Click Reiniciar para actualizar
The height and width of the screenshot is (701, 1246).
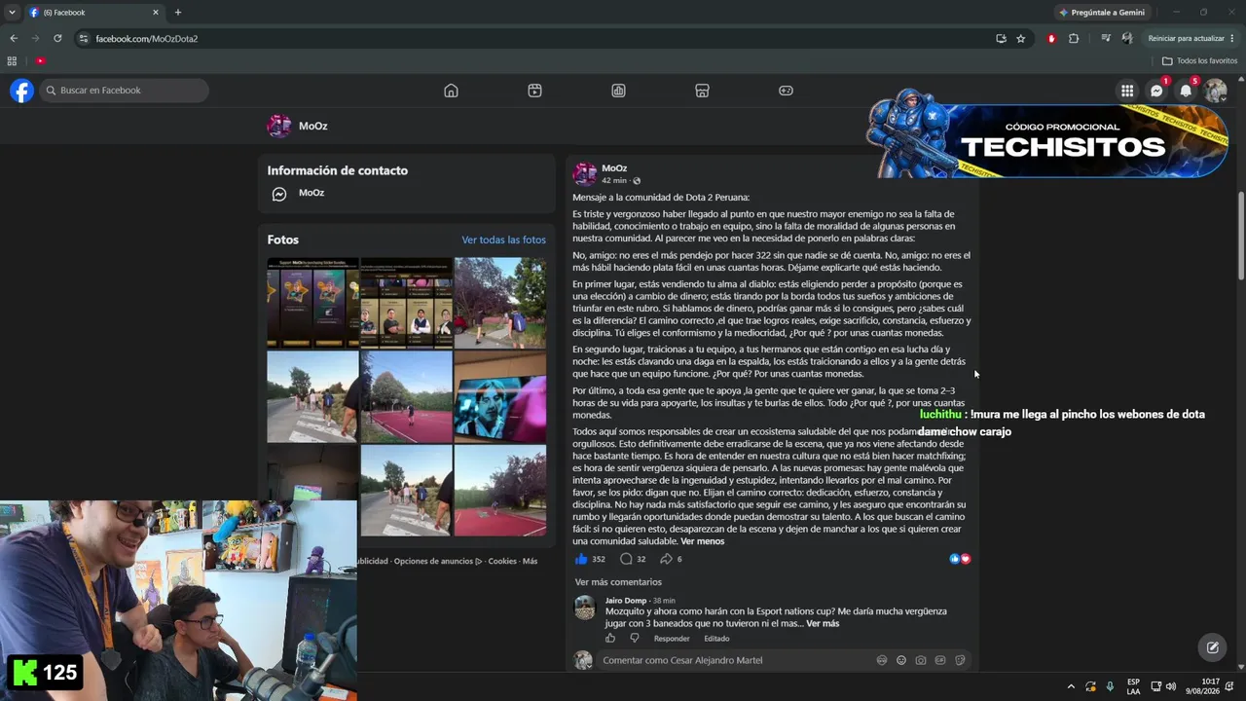coord(1186,39)
